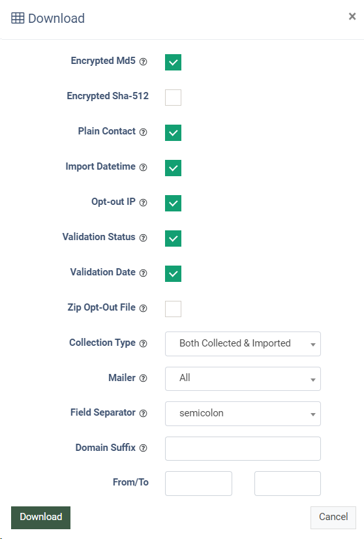The height and width of the screenshot is (539, 364).
Task: Open the Field Separator semicolon dropdown
Action: [243, 414]
